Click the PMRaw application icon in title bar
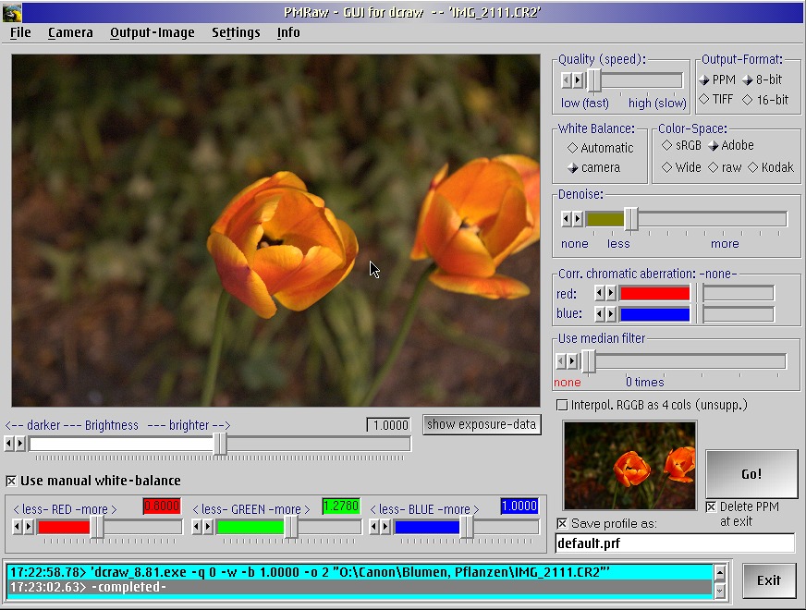This screenshot has height=610, width=806. (12, 12)
